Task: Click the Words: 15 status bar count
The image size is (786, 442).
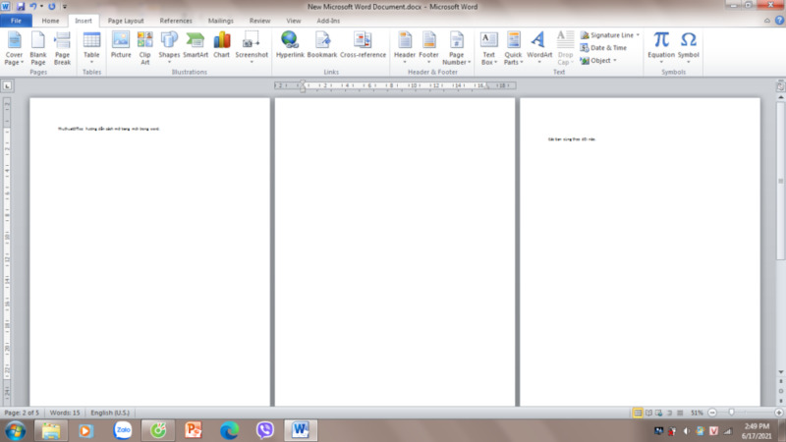Action: pos(65,413)
